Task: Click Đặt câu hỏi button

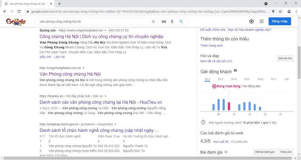Action: pos(285,58)
